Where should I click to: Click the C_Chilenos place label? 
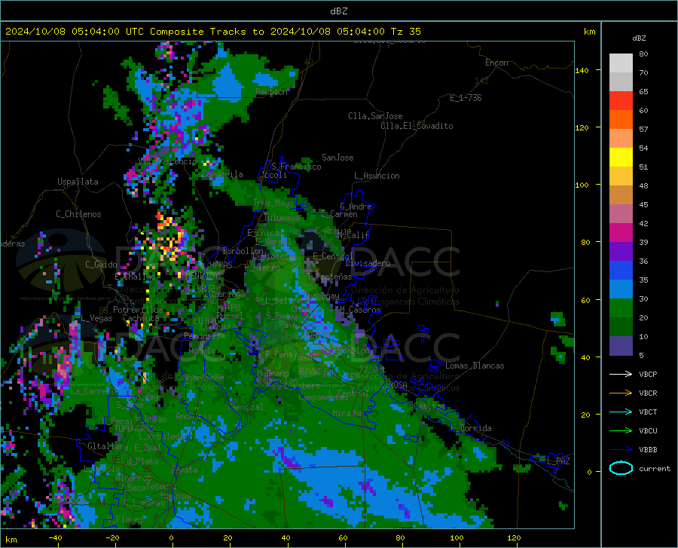(x=78, y=214)
